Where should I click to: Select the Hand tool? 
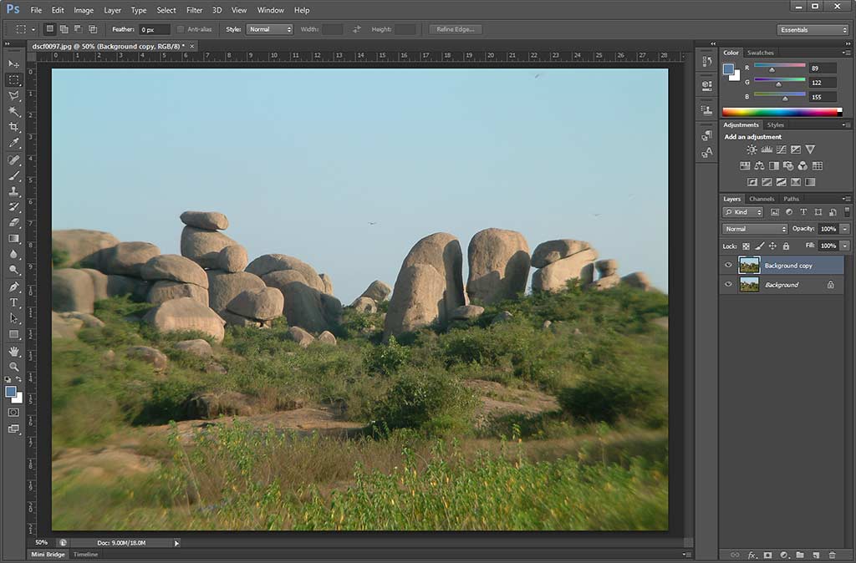coord(13,352)
